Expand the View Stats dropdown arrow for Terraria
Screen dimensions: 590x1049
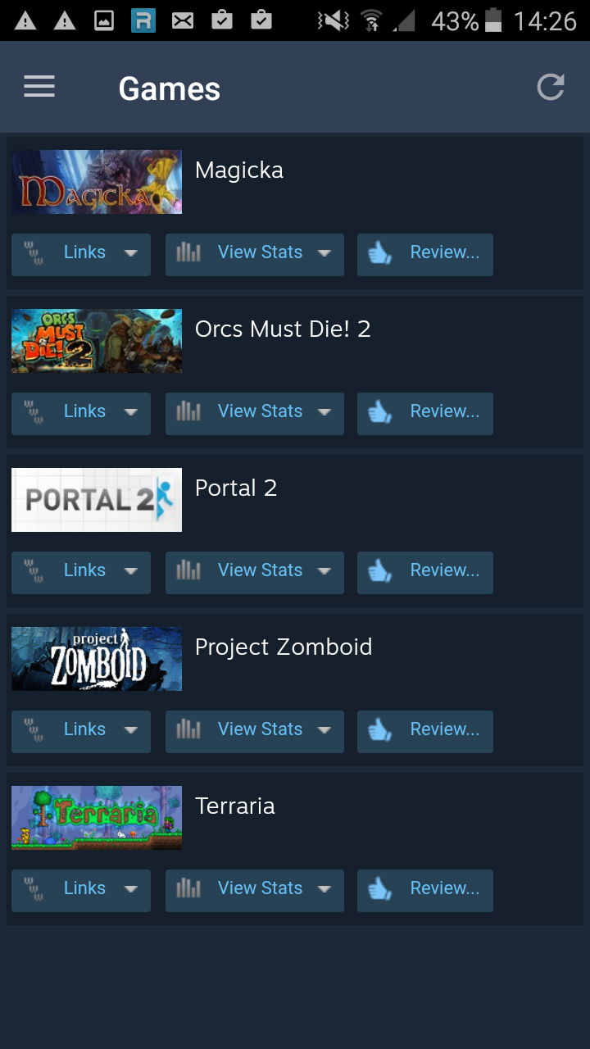pos(324,889)
